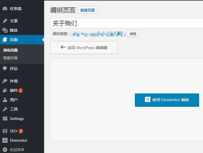Click the plugins update badge 1
Viewport: 203px width, 153px height.
click(20, 90)
